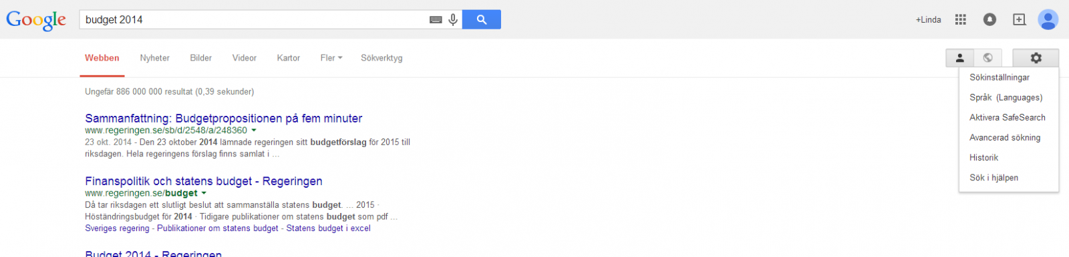Viewport: 1069px width, 257px height.
Task: Open the on-screen keyboard icon
Action: click(436, 20)
